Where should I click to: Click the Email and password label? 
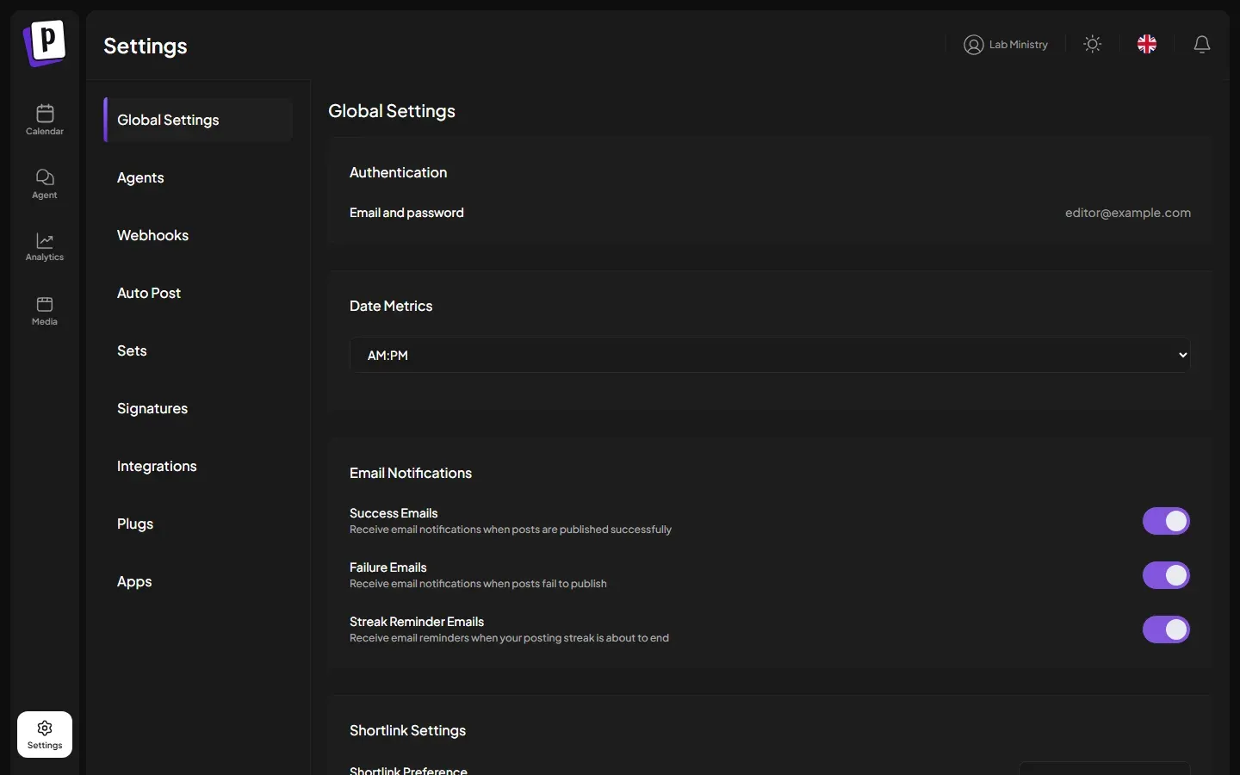point(406,213)
